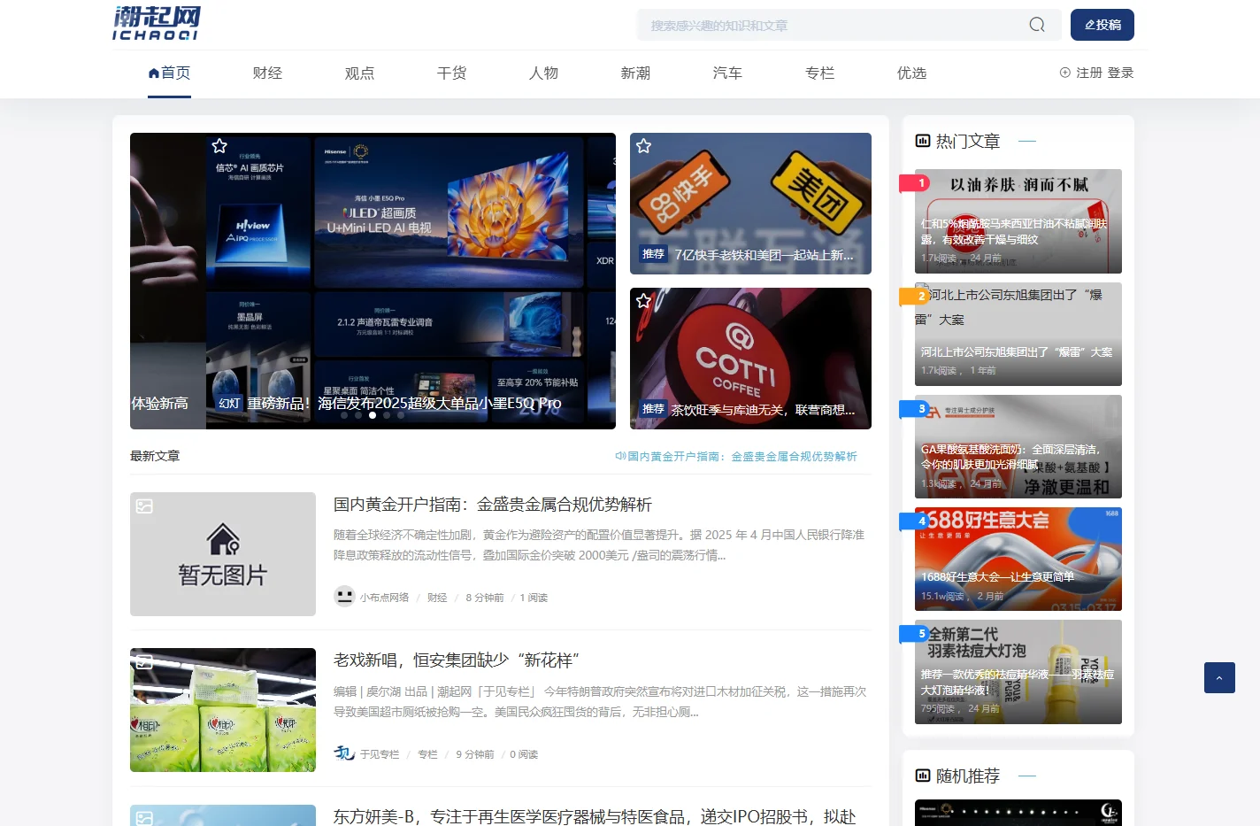Open the 东方妍美-B IPO article title
The image size is (1260, 826).
click(595, 816)
